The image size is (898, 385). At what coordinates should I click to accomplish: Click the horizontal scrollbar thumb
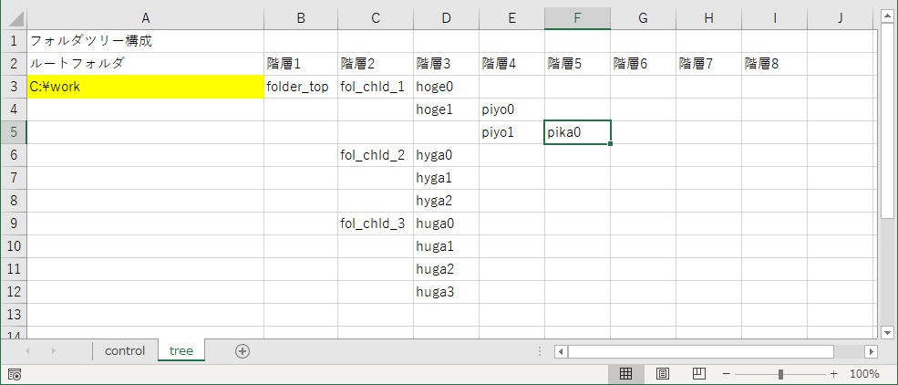(x=701, y=351)
